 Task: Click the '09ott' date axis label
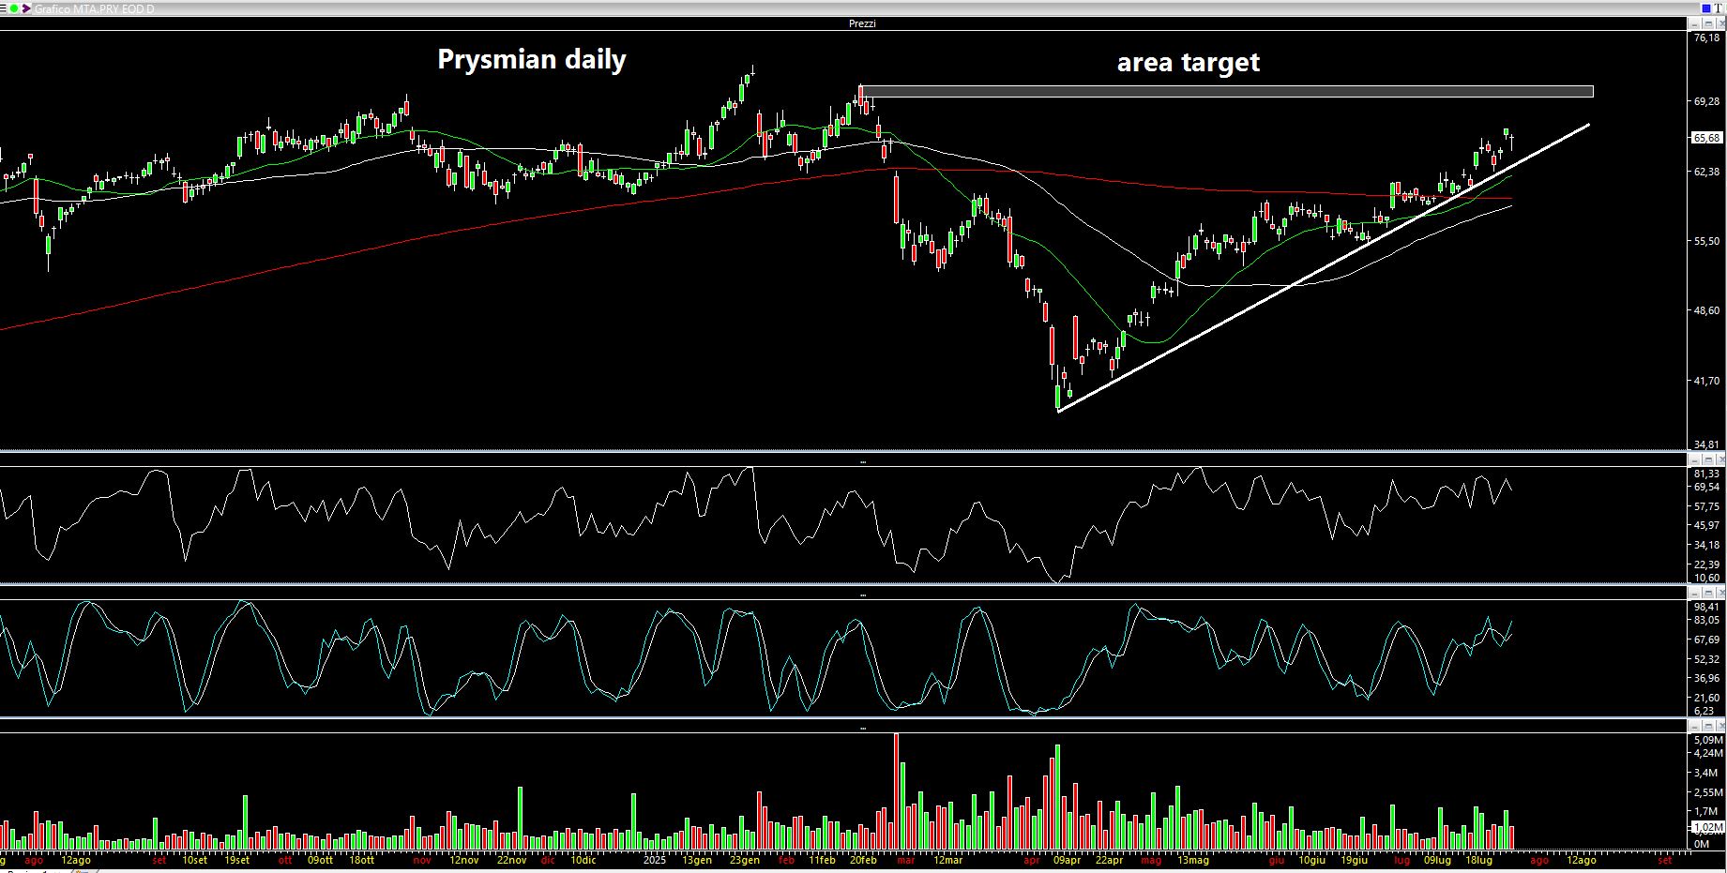[x=320, y=860]
